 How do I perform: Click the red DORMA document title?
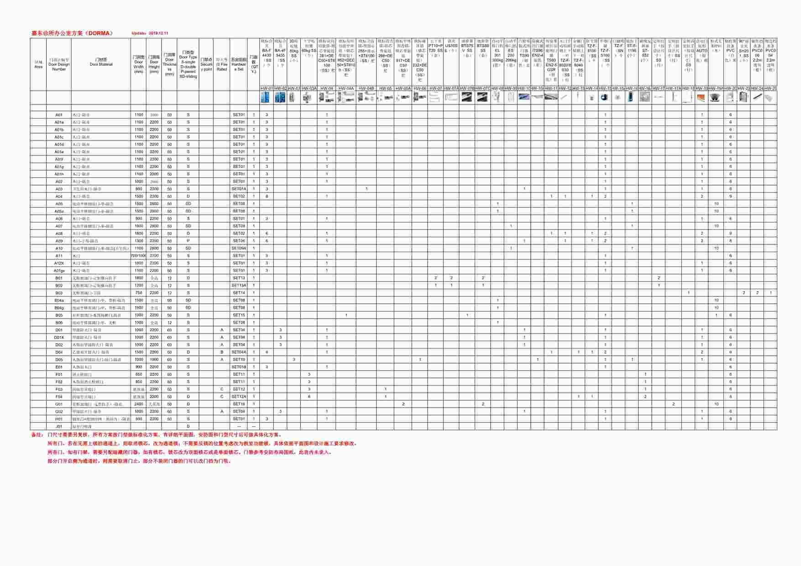point(72,33)
